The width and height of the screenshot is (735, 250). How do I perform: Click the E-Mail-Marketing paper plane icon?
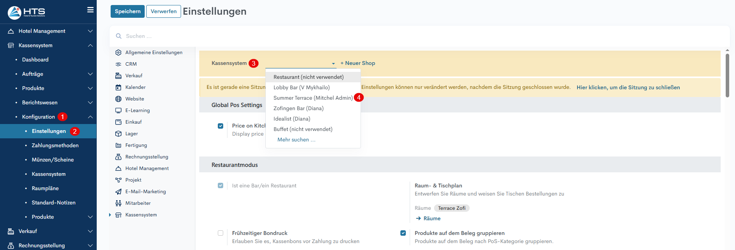[x=118, y=192]
